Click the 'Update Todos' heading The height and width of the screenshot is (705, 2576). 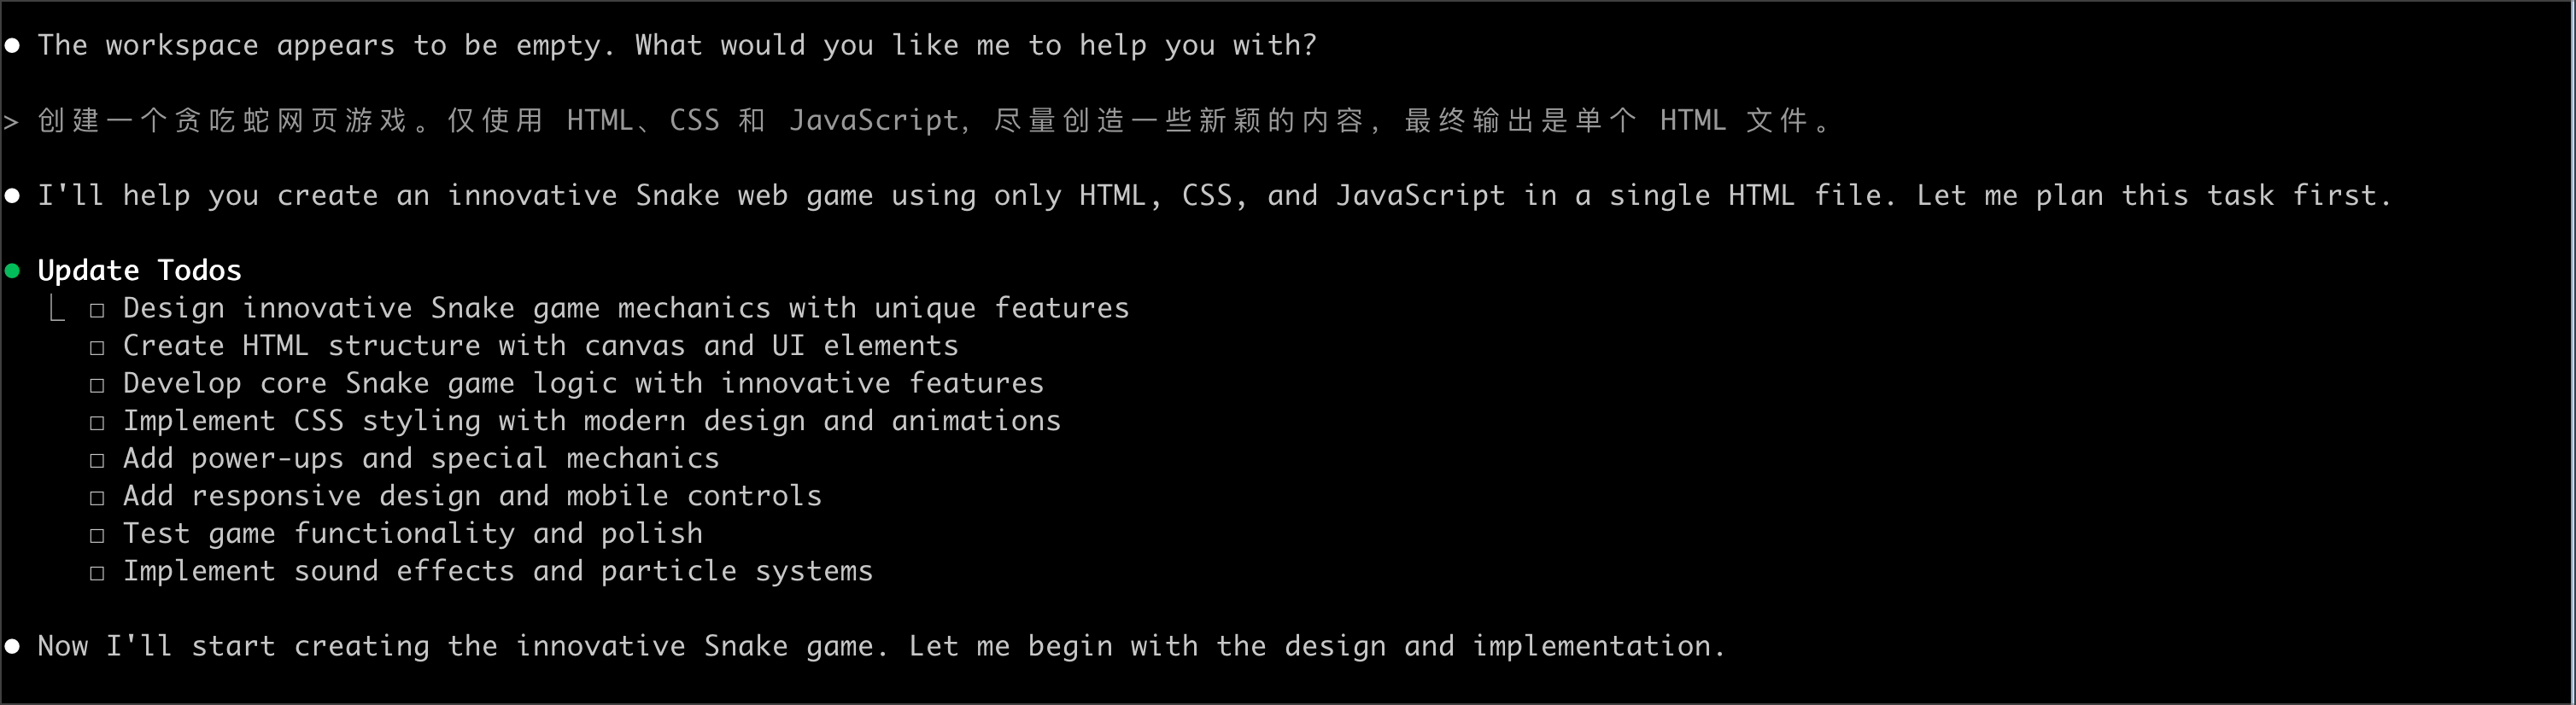click(139, 271)
